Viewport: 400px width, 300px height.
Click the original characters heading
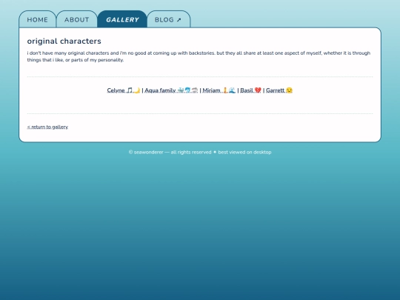(64, 41)
